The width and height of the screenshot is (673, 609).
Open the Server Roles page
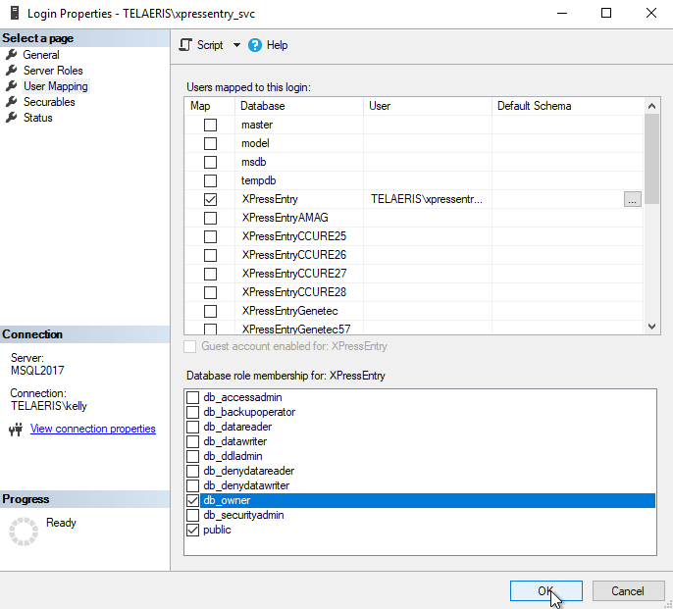(x=53, y=71)
